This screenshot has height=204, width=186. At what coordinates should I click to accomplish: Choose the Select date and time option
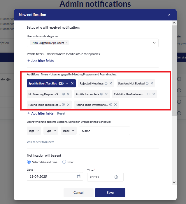[x=29, y=162]
